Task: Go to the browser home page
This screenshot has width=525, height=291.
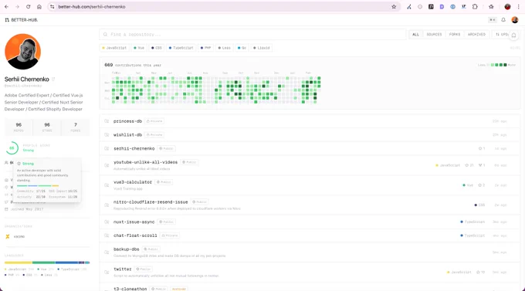Action: tap(39, 7)
